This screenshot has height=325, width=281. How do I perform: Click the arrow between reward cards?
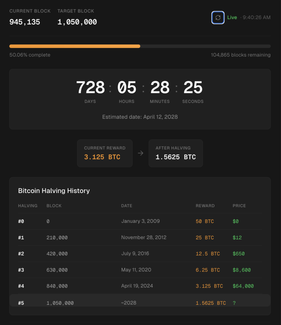coord(141,153)
